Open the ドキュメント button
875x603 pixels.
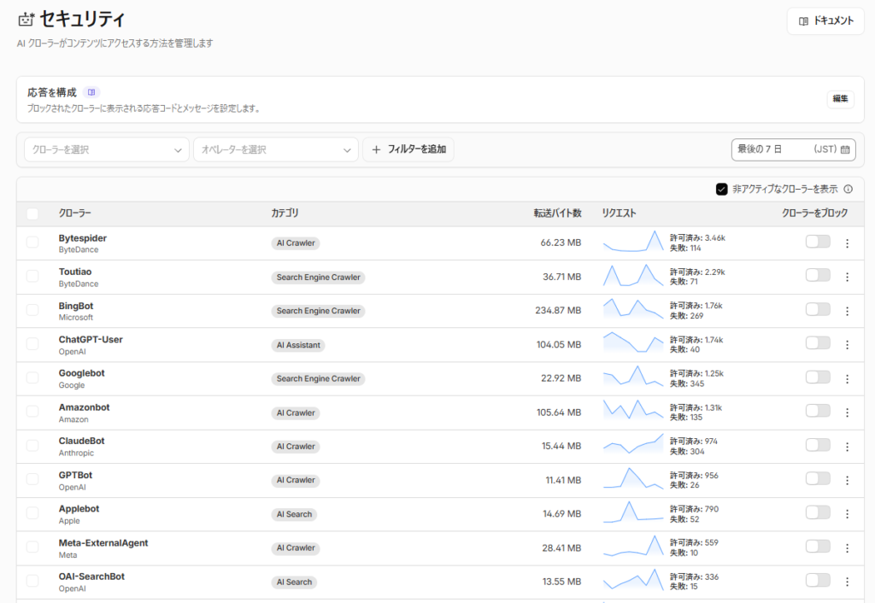pyautogui.click(x=825, y=21)
